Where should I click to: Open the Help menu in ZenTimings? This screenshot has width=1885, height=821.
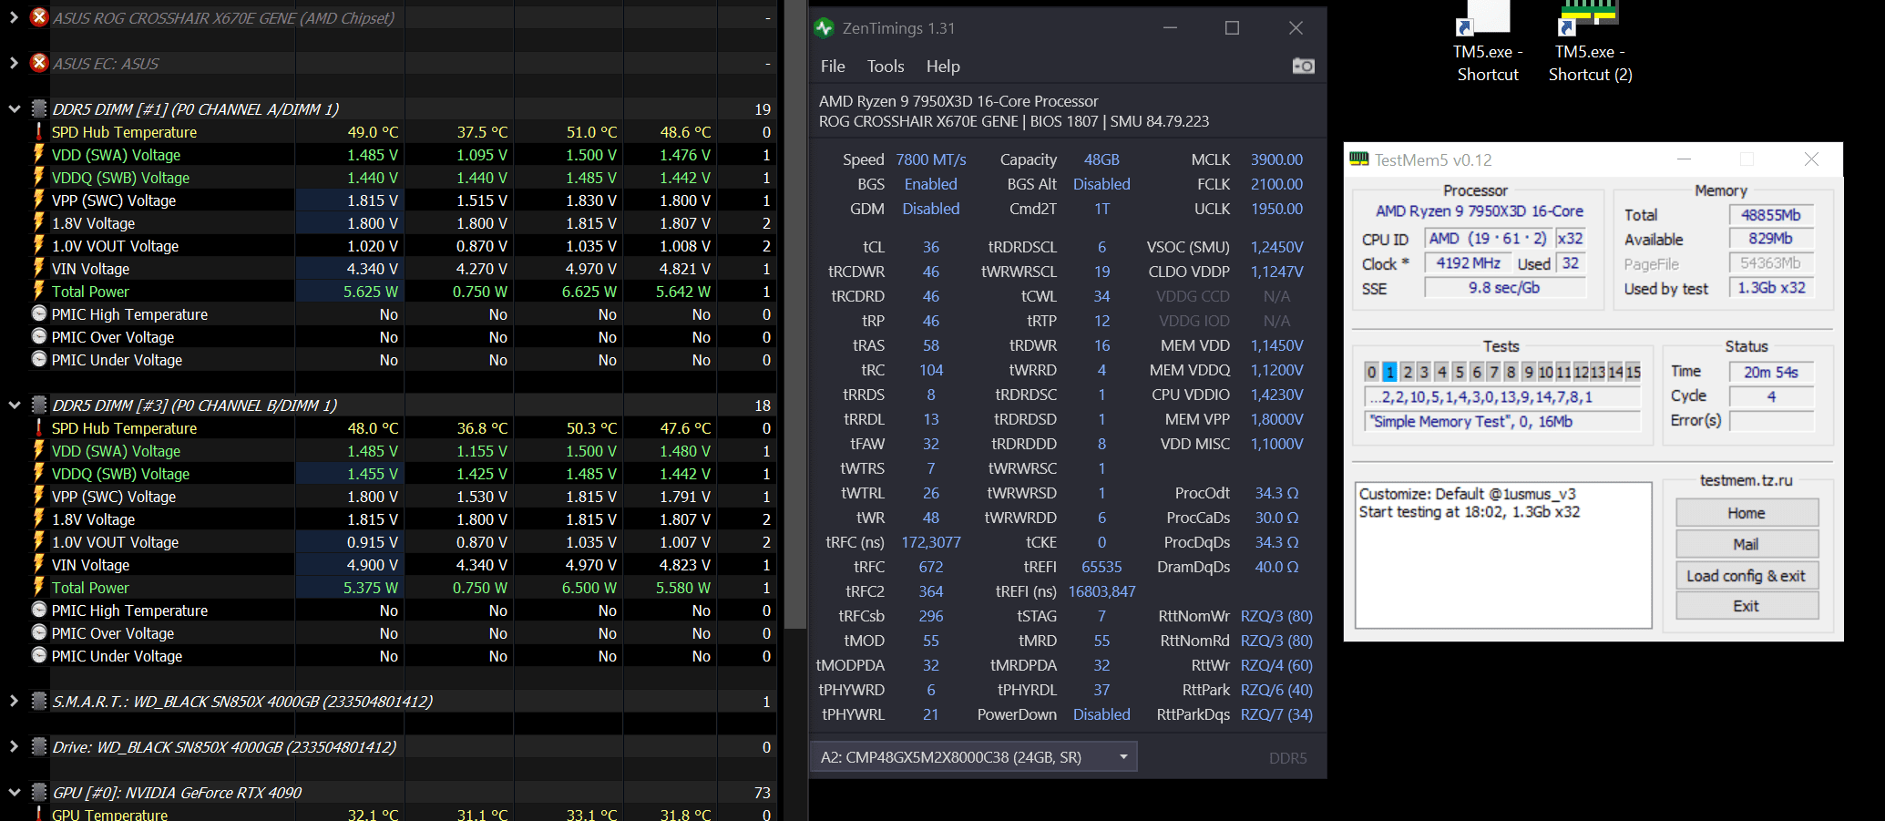click(x=943, y=67)
